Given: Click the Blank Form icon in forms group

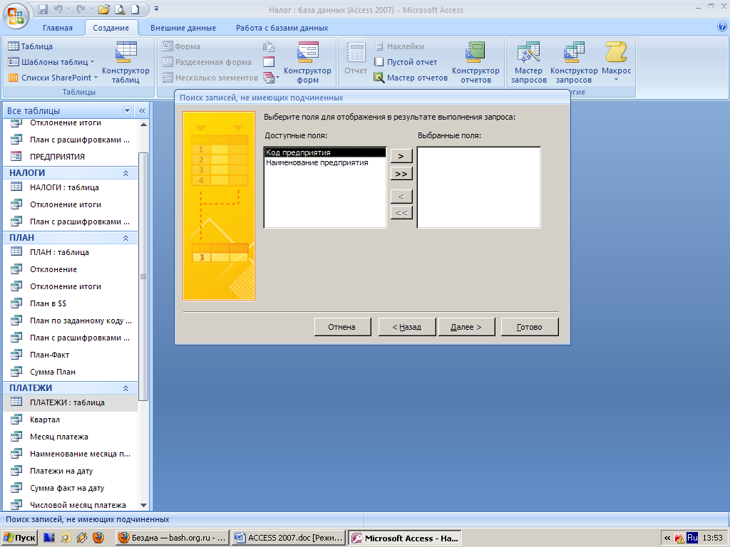Looking at the screenshot, I should click(269, 62).
